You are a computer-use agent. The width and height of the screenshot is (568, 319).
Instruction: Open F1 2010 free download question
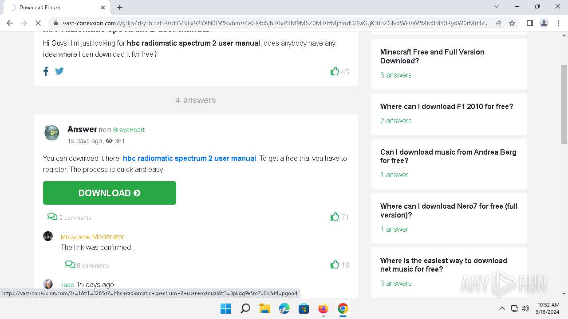[x=446, y=106]
